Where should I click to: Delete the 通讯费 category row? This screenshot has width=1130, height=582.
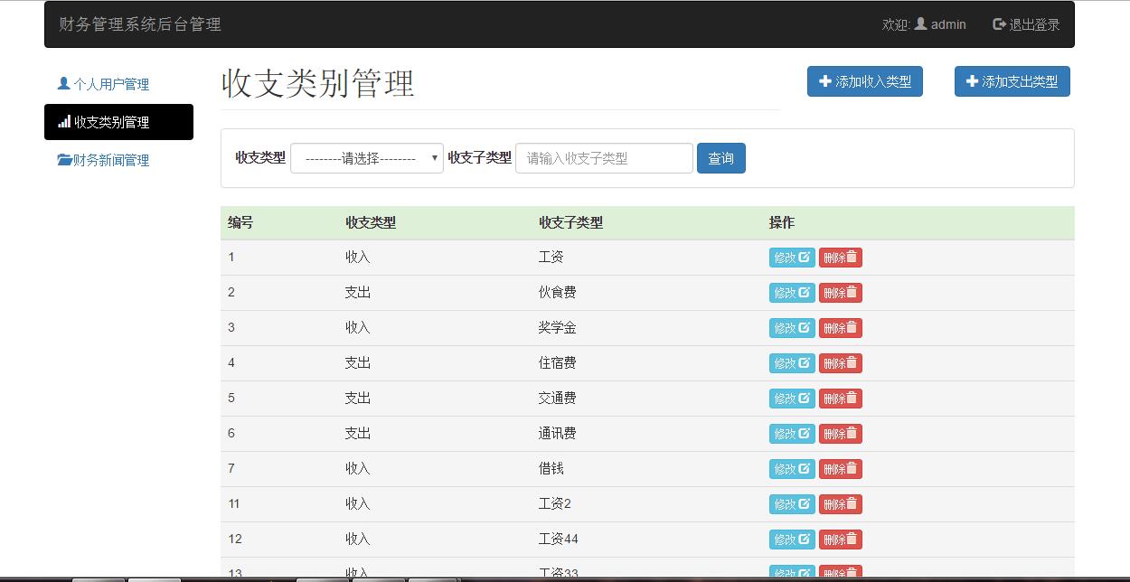[x=840, y=434]
